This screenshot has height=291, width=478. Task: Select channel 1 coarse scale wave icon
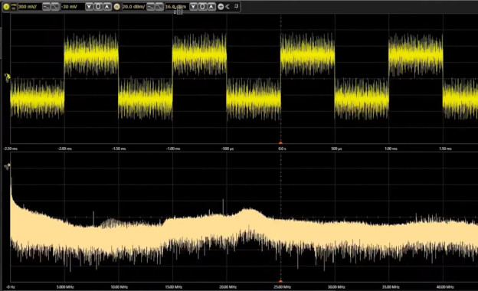click(x=46, y=6)
